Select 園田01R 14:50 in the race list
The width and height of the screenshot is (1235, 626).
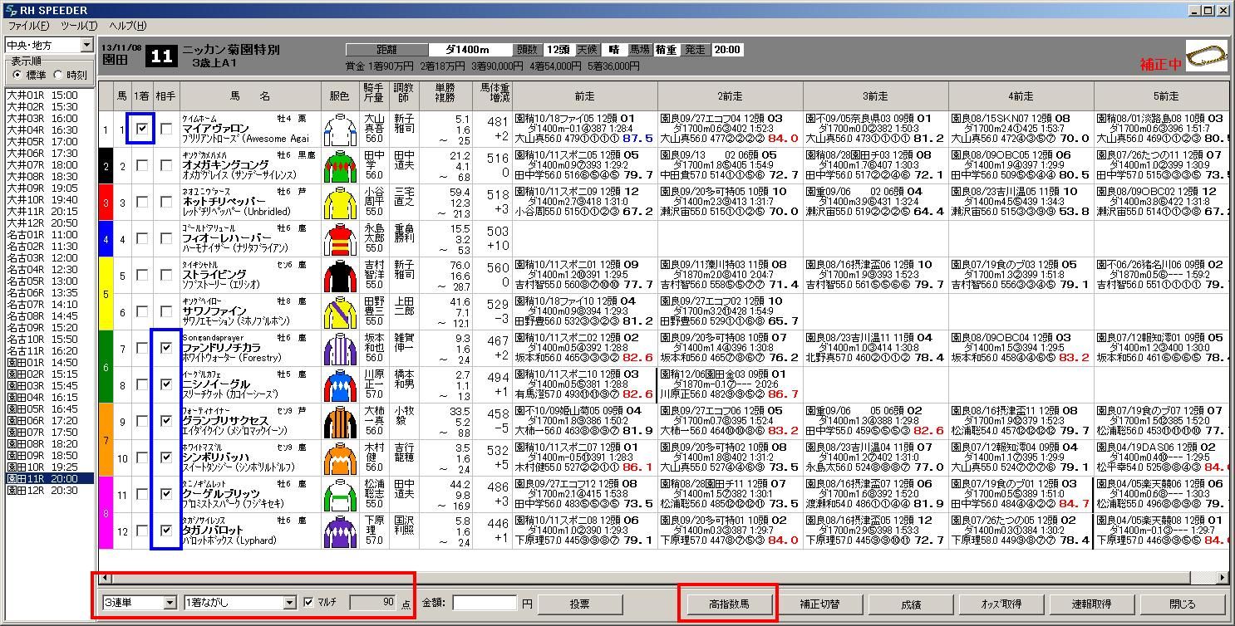[x=49, y=363]
